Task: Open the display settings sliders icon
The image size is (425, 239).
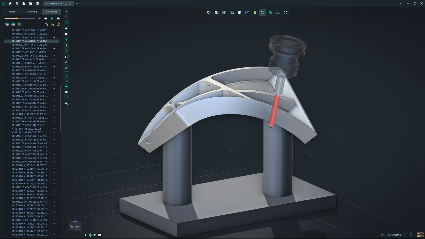Action: [x=278, y=12]
